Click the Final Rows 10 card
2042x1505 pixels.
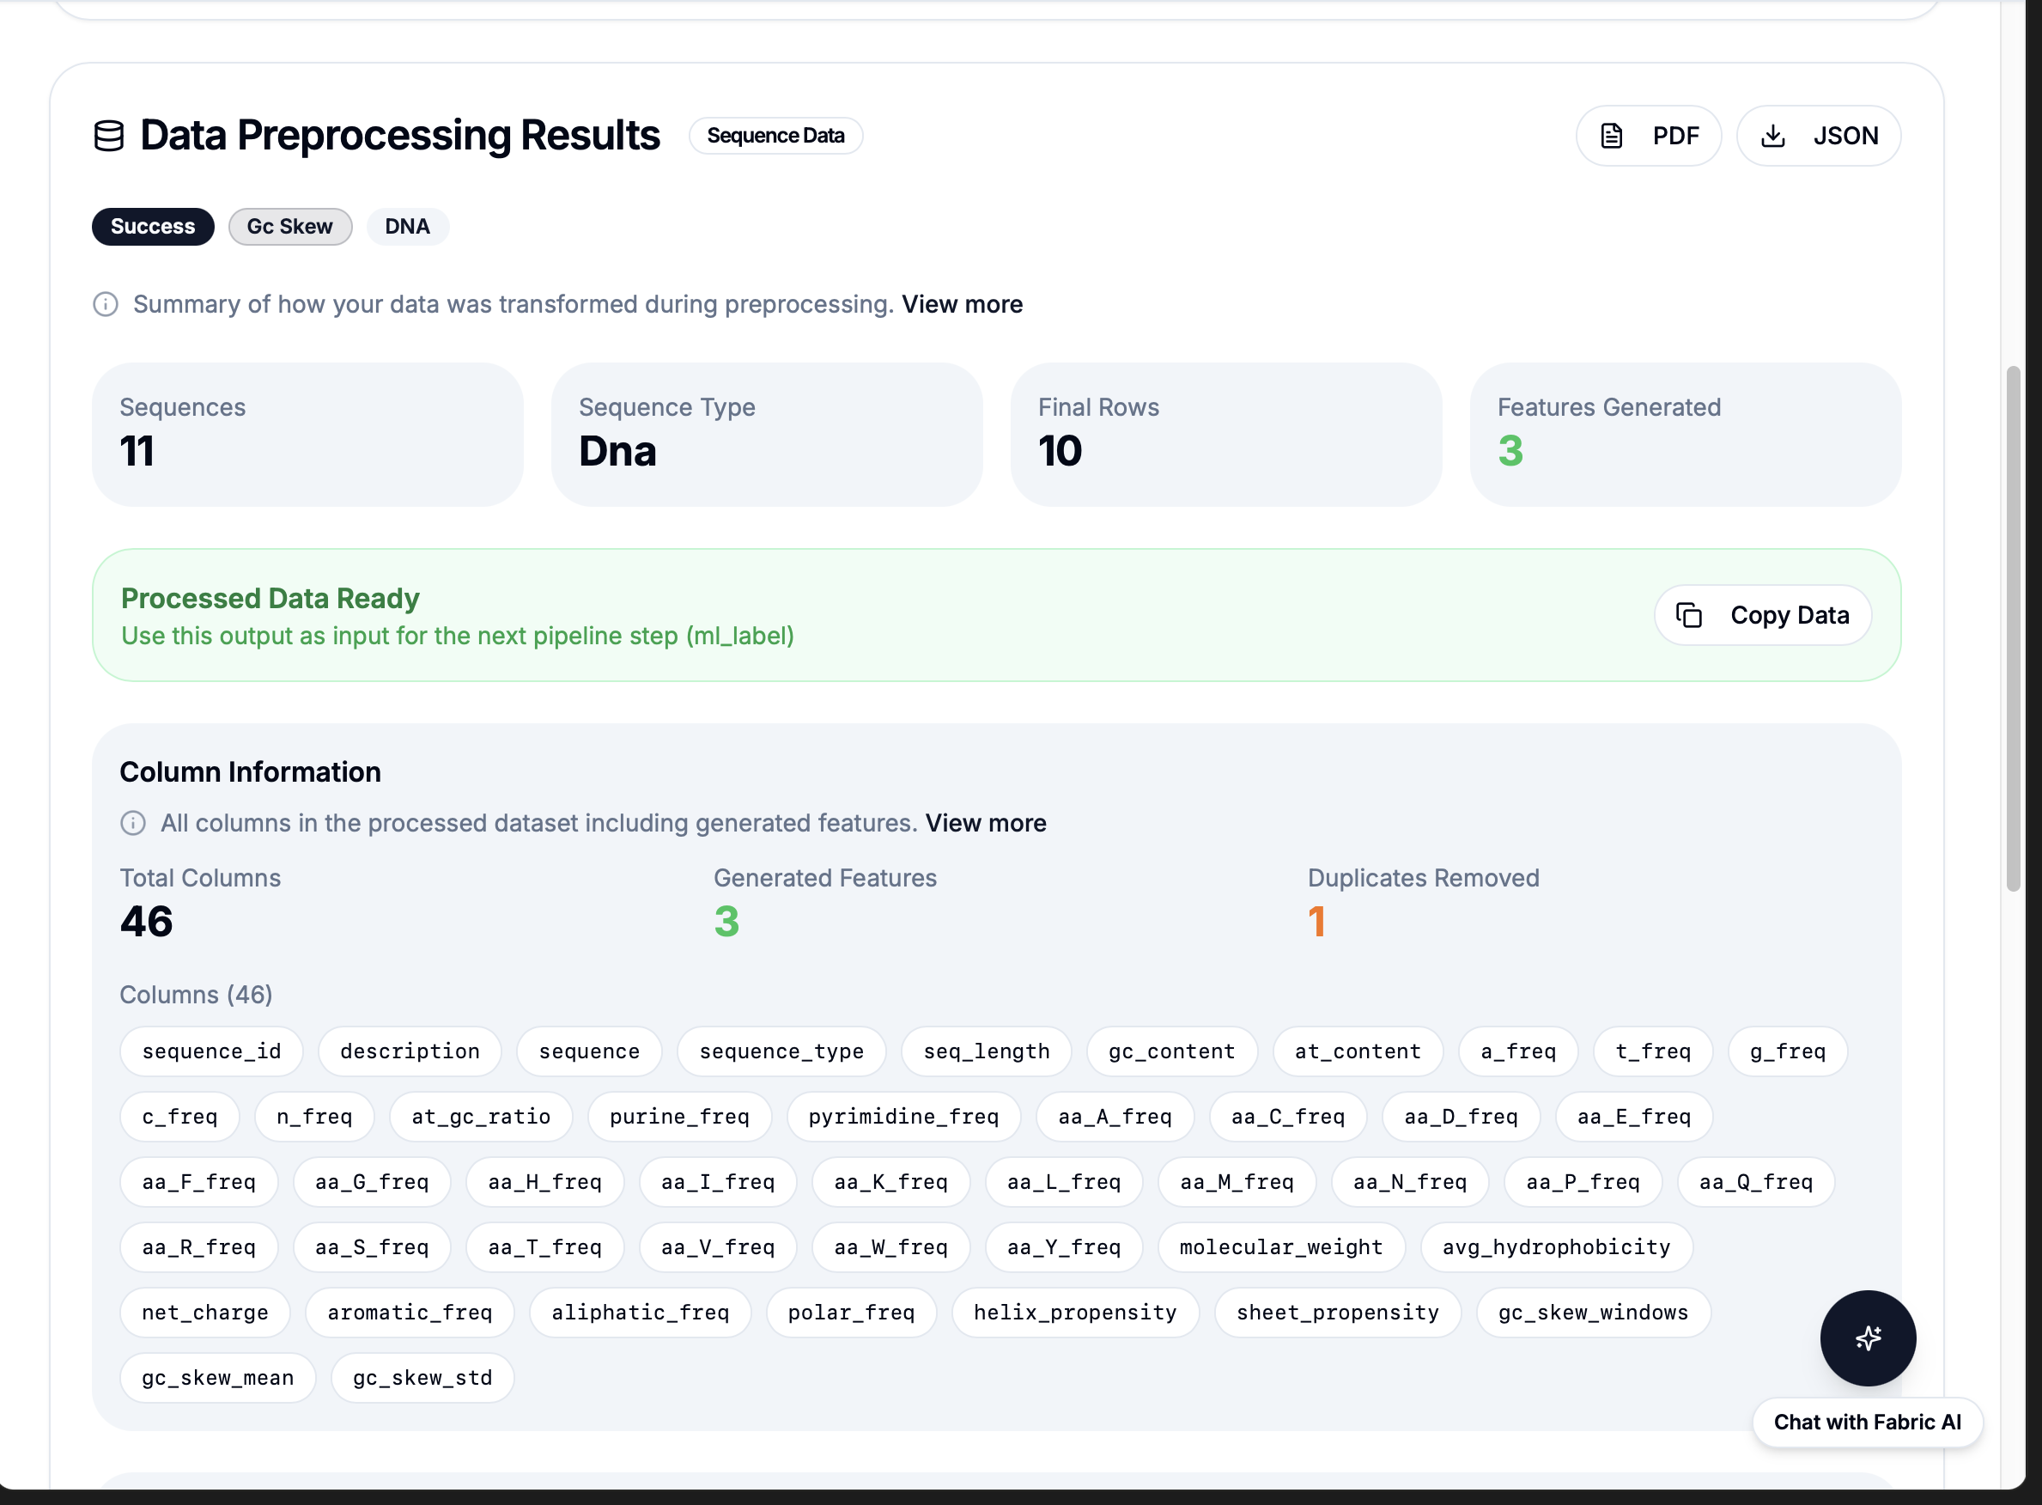[1226, 435]
